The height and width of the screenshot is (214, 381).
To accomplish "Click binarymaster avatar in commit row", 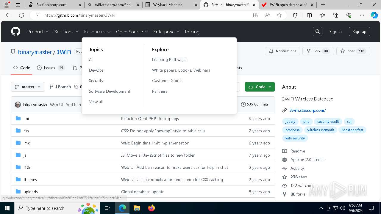I will [18, 105].
